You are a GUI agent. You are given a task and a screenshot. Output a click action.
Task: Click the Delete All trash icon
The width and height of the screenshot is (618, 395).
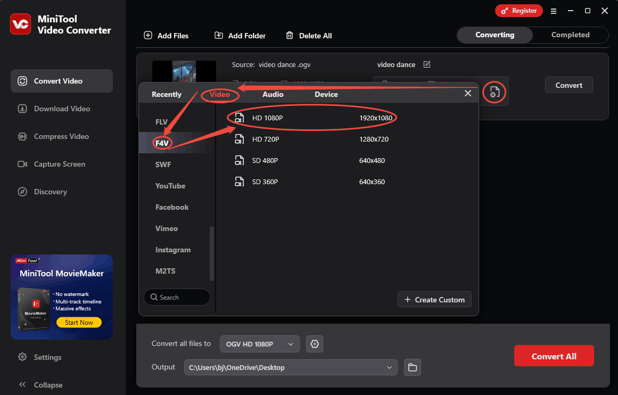(289, 36)
